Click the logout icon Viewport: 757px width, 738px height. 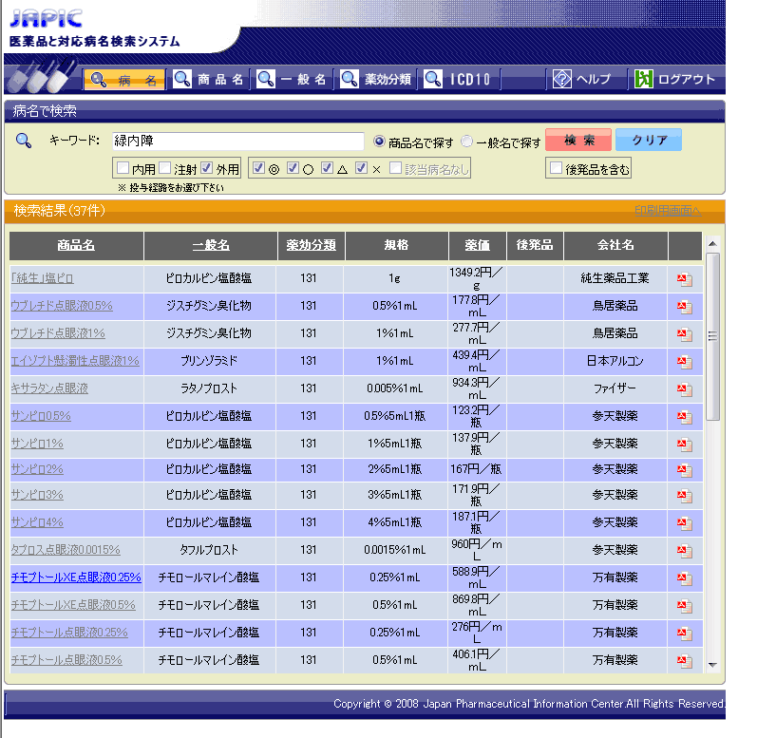[x=644, y=79]
